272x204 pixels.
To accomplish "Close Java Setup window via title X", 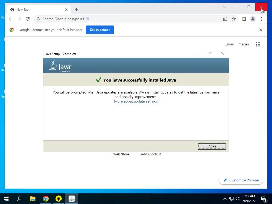I will pyautogui.click(x=223, y=54).
